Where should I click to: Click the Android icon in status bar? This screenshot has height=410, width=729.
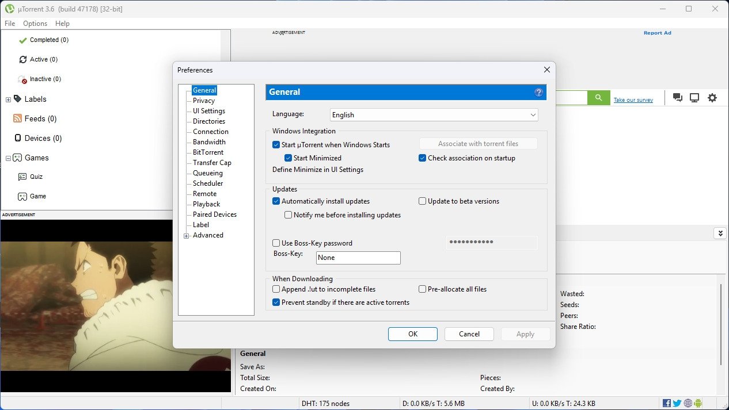[x=698, y=403]
